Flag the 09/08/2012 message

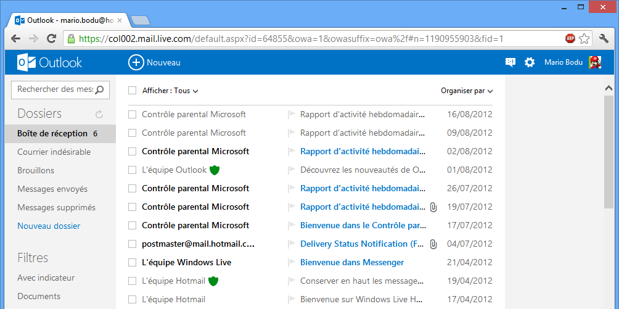pyautogui.click(x=292, y=133)
